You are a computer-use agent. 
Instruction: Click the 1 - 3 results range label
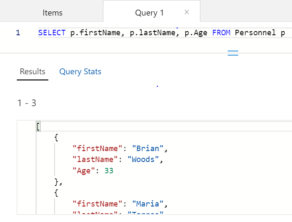pos(26,103)
